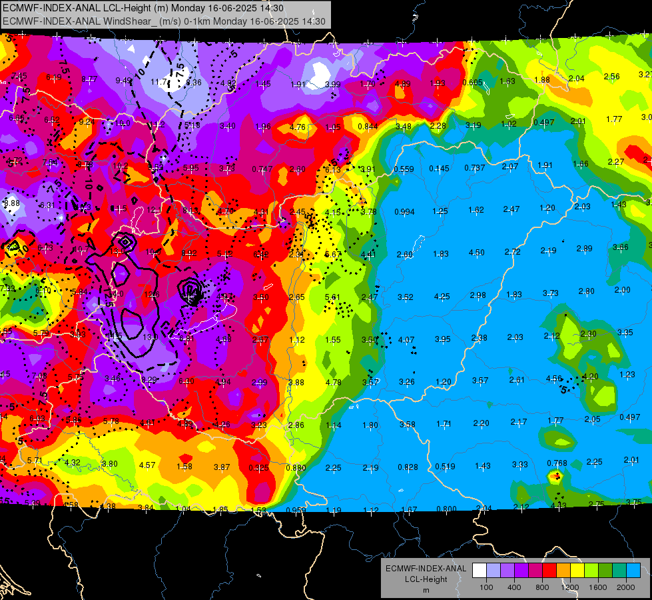Click the red legend swatch
Image resolution: width=652 pixels, height=600 pixels.
[549, 571]
